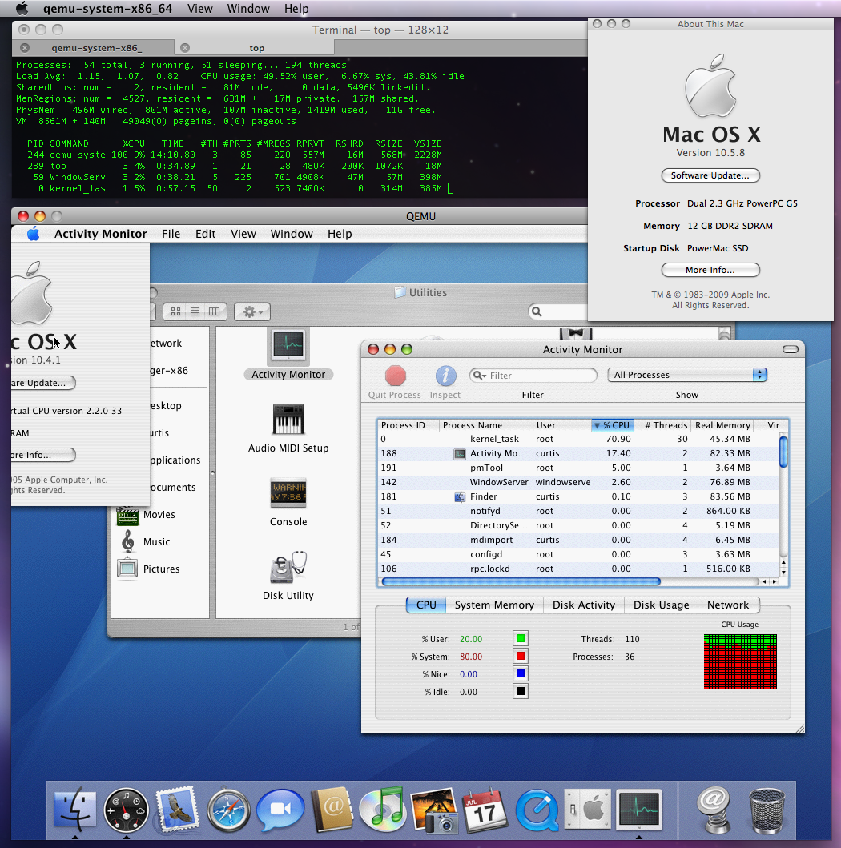The width and height of the screenshot is (841, 848).
Task: Open iCal calendar in the Dock
Action: coord(485,810)
